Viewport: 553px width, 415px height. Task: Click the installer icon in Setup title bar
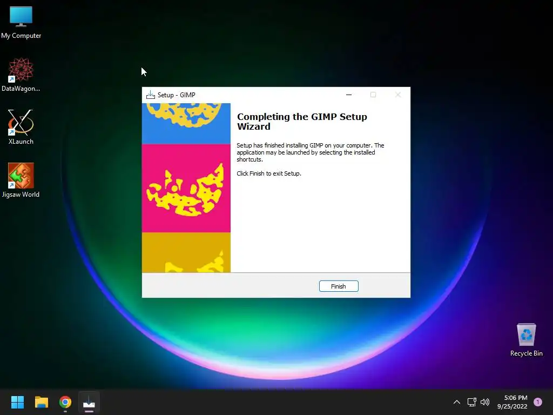coord(151,95)
